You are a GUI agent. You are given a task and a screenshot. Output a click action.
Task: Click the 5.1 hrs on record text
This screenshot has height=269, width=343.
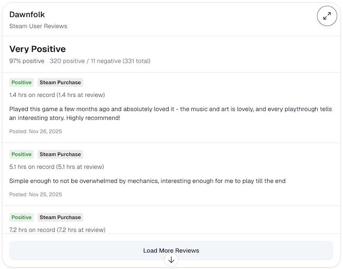(56, 167)
